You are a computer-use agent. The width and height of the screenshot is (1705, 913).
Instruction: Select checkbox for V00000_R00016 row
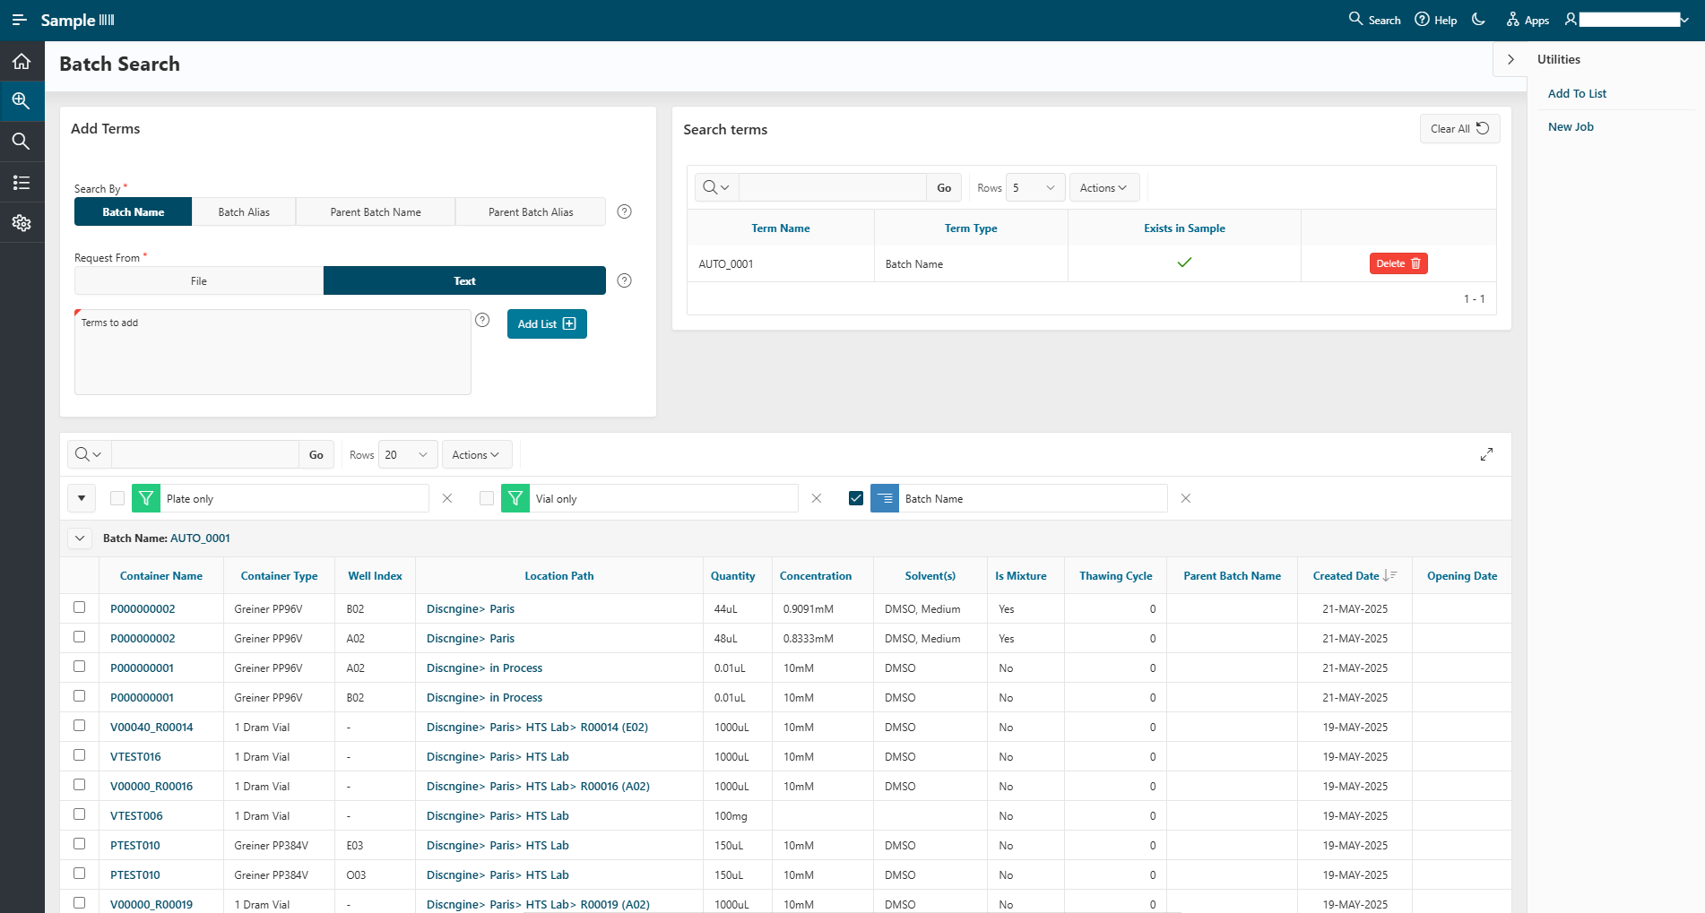pyautogui.click(x=80, y=785)
